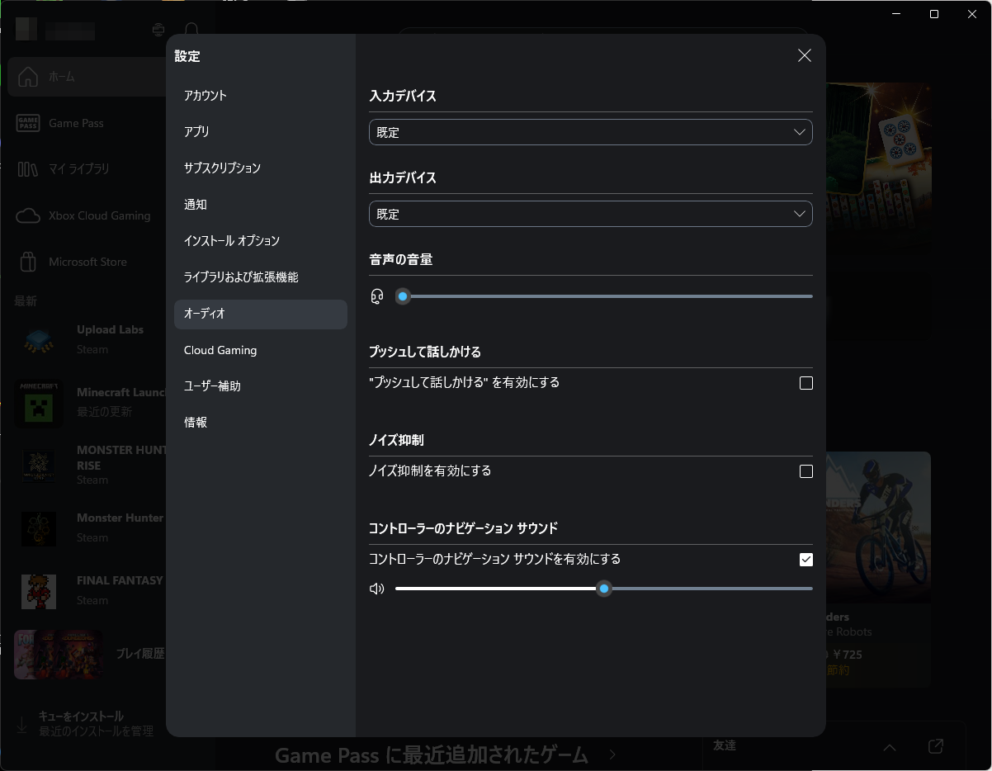Adjust controller navigation sound volume slider

pyautogui.click(x=604, y=589)
